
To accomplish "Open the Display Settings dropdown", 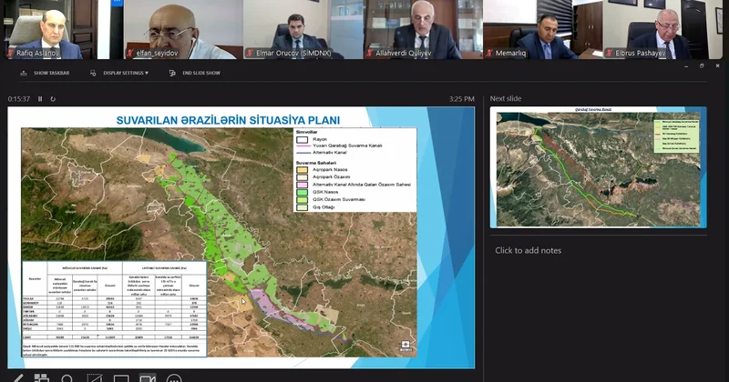I will [123, 73].
